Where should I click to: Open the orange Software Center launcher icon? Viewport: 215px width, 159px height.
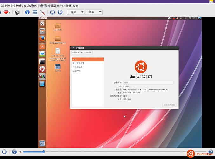(x=42, y=46)
